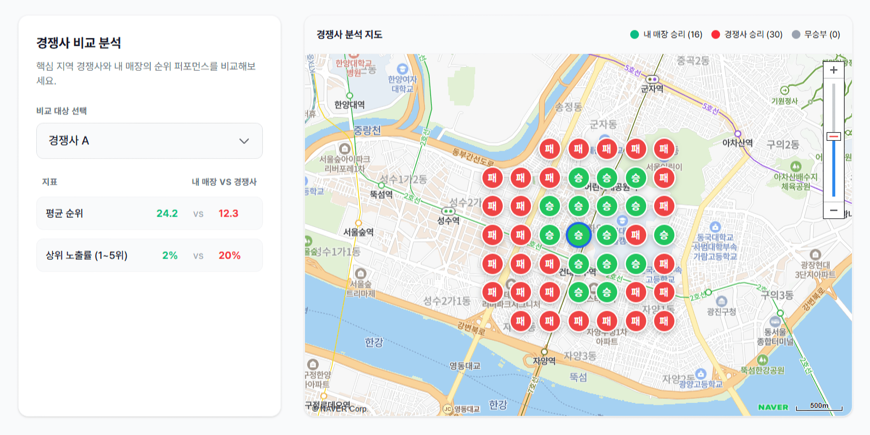This screenshot has height=435, width=870.
Task: Click the map zoom in plus button
Action: point(833,70)
